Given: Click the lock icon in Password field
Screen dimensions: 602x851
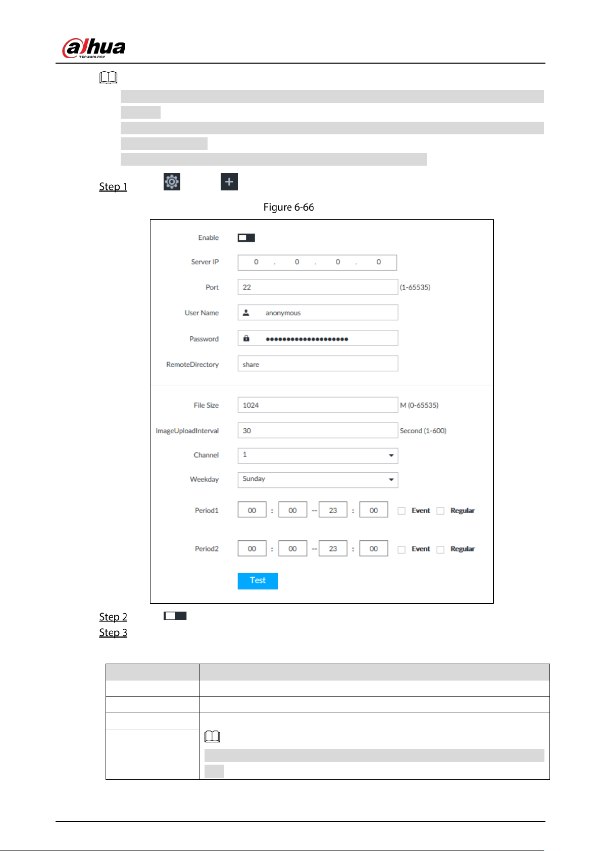Looking at the screenshot, I should [246, 338].
